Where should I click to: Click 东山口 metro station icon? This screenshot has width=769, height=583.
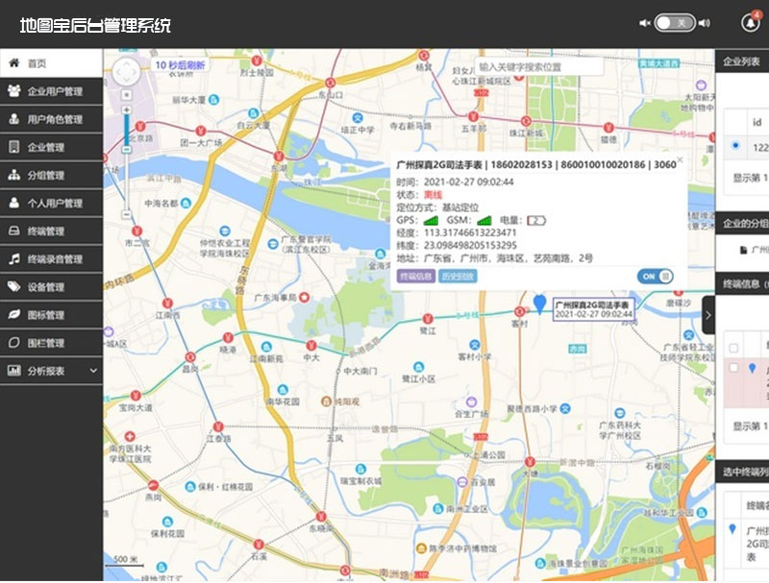(x=331, y=83)
